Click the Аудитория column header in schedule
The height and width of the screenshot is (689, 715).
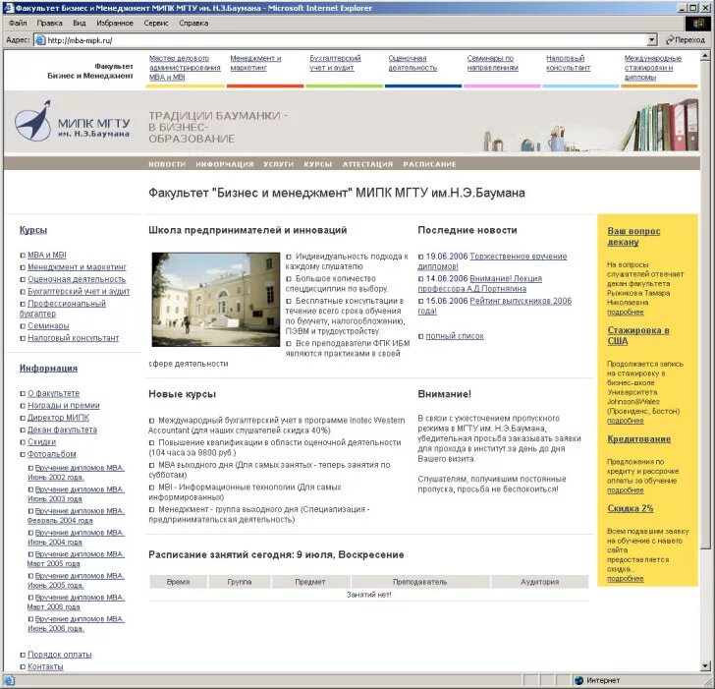540,582
